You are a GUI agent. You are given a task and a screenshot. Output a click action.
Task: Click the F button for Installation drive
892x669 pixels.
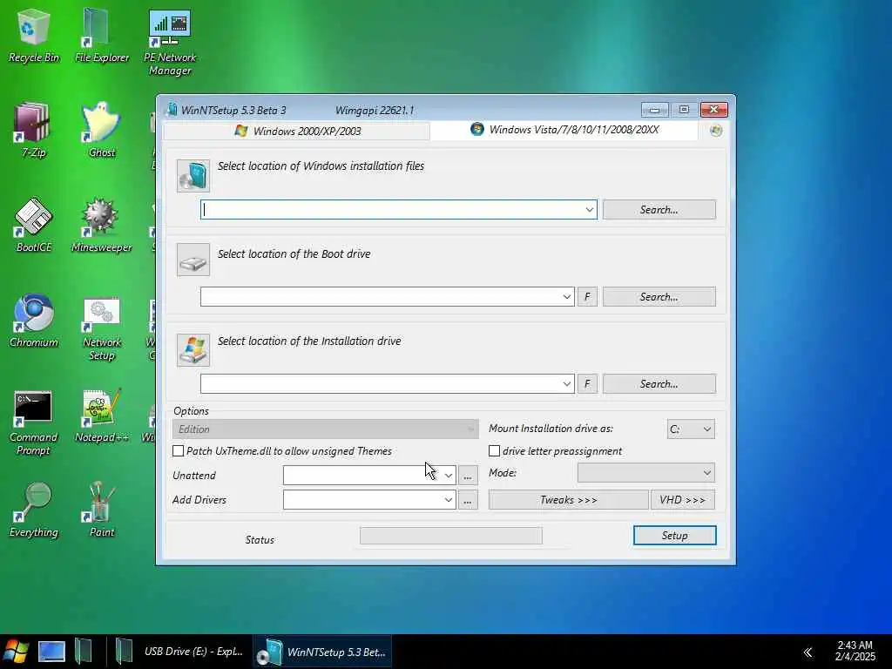pyautogui.click(x=587, y=384)
